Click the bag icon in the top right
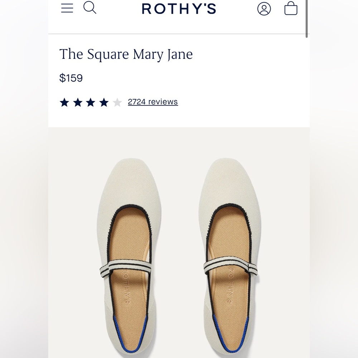The image size is (358, 358). point(291,9)
